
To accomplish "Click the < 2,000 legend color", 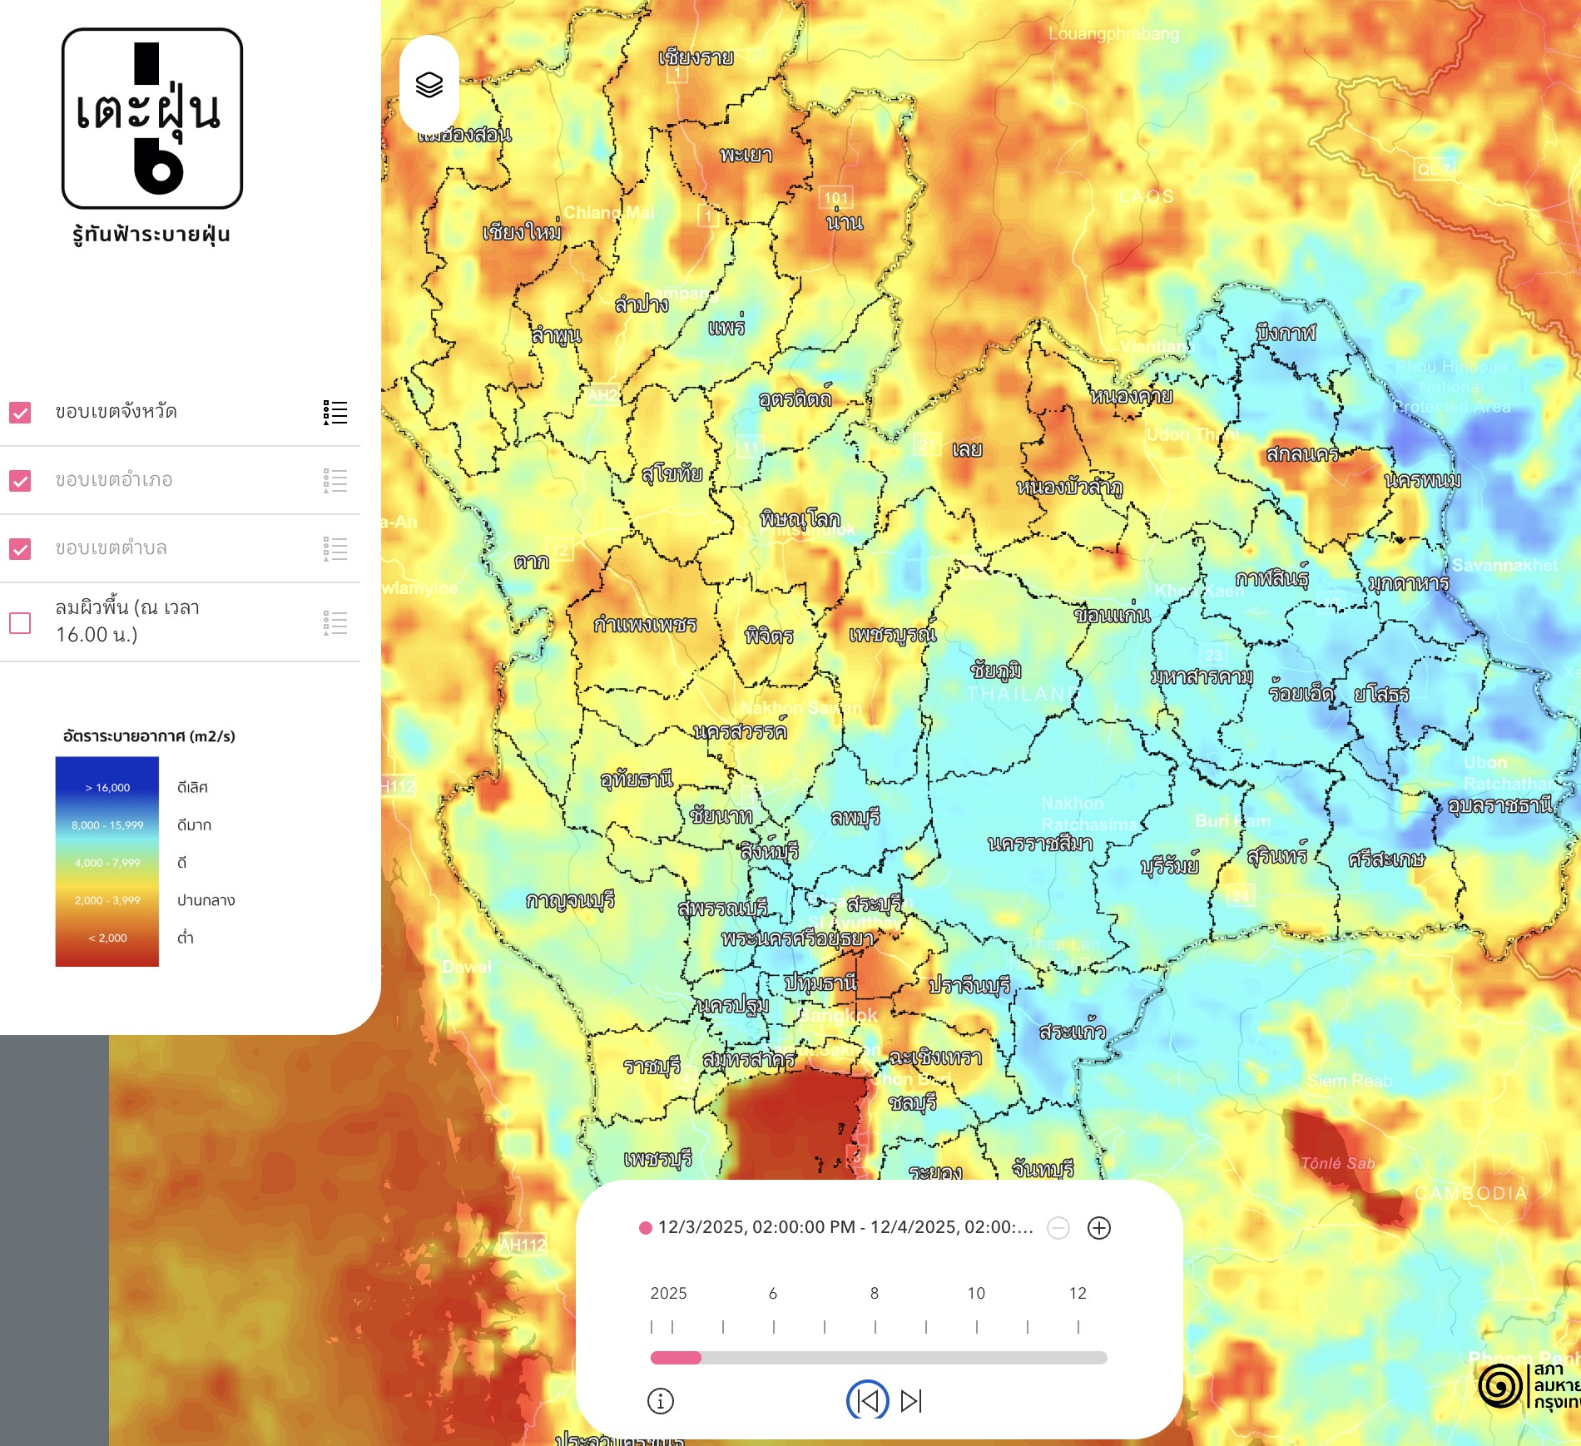I will coord(107,938).
